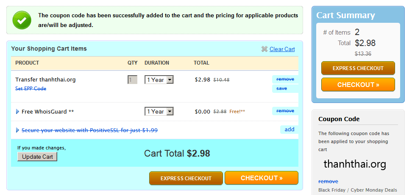Click the green success checkmark icon
The height and width of the screenshot is (195, 412).
pyautogui.click(x=21, y=20)
